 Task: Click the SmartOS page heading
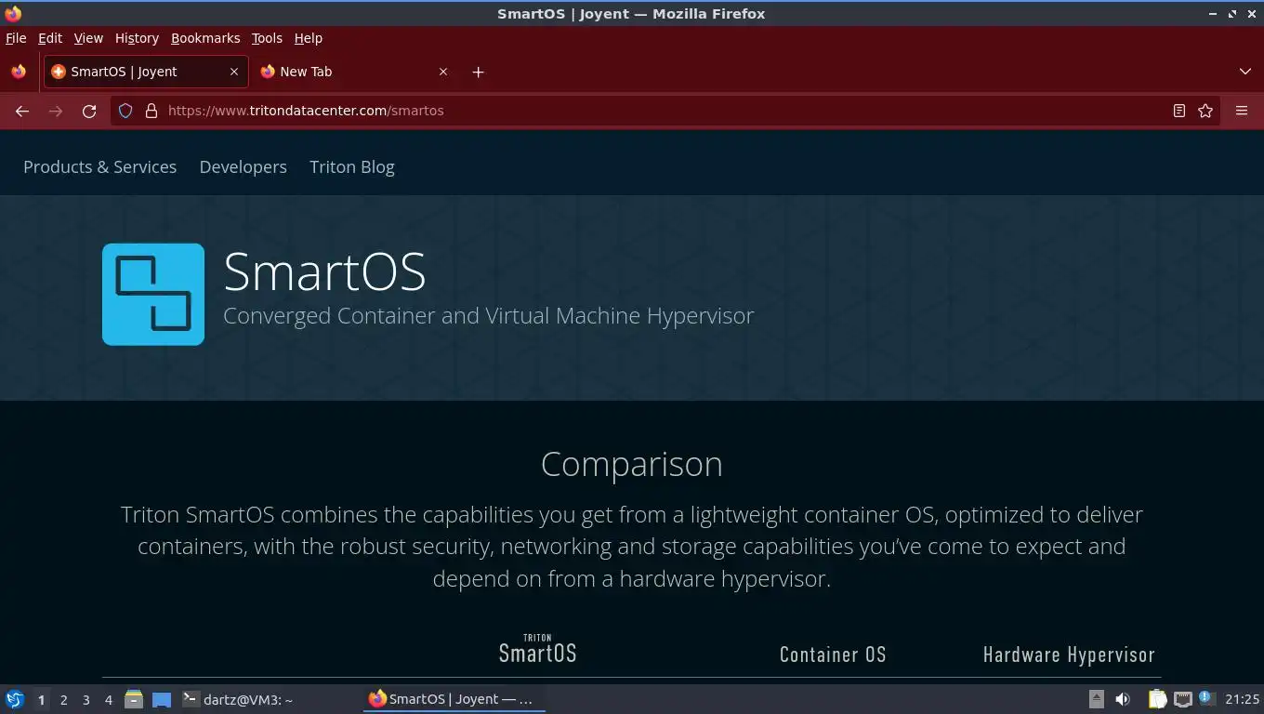324,271
